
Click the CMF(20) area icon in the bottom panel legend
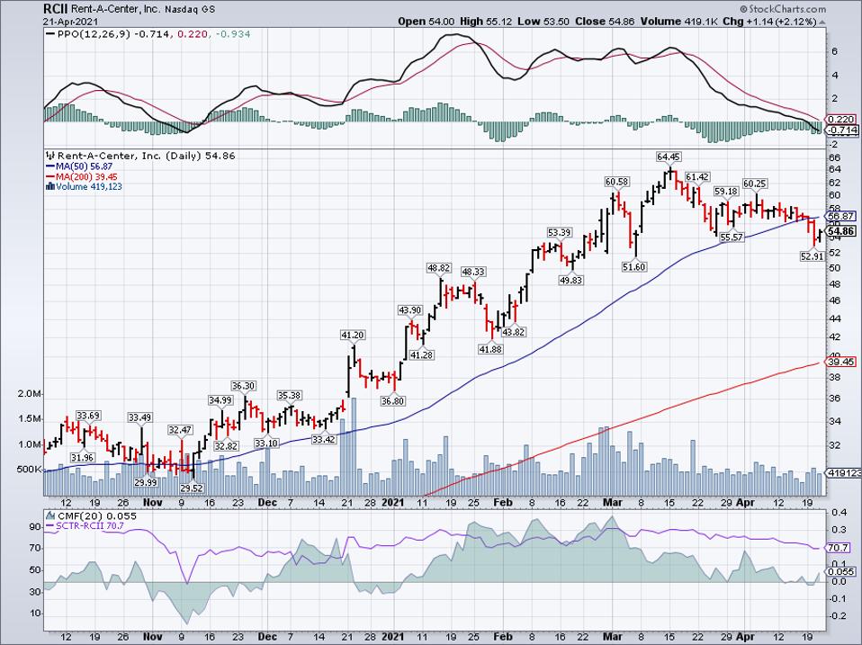[x=50, y=516]
